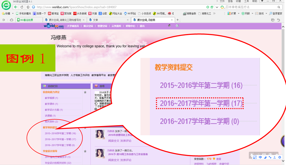Switch to 展示空间_湖南化工职院督导处 tab
286x165 pixels.
click(65, 20)
